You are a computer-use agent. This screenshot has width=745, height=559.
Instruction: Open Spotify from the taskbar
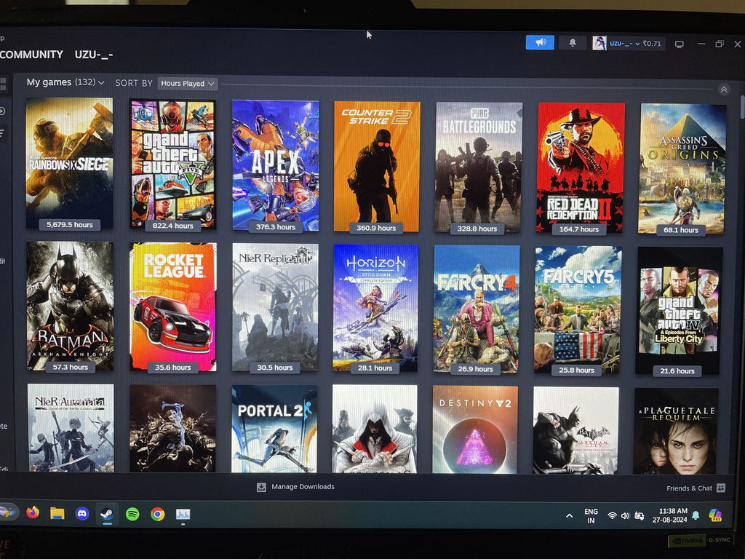click(x=132, y=515)
